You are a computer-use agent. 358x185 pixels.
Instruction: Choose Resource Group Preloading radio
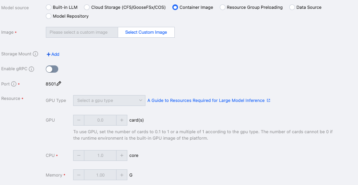(x=223, y=7)
